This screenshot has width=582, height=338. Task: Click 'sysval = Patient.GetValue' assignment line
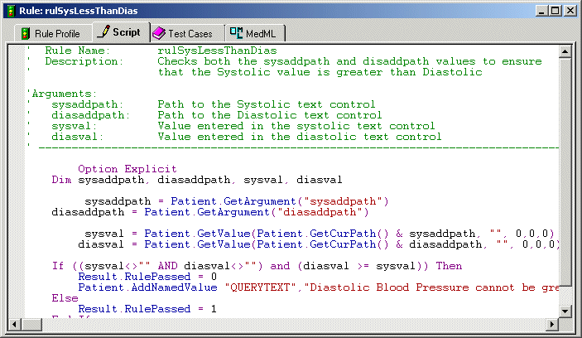[x=320, y=234]
